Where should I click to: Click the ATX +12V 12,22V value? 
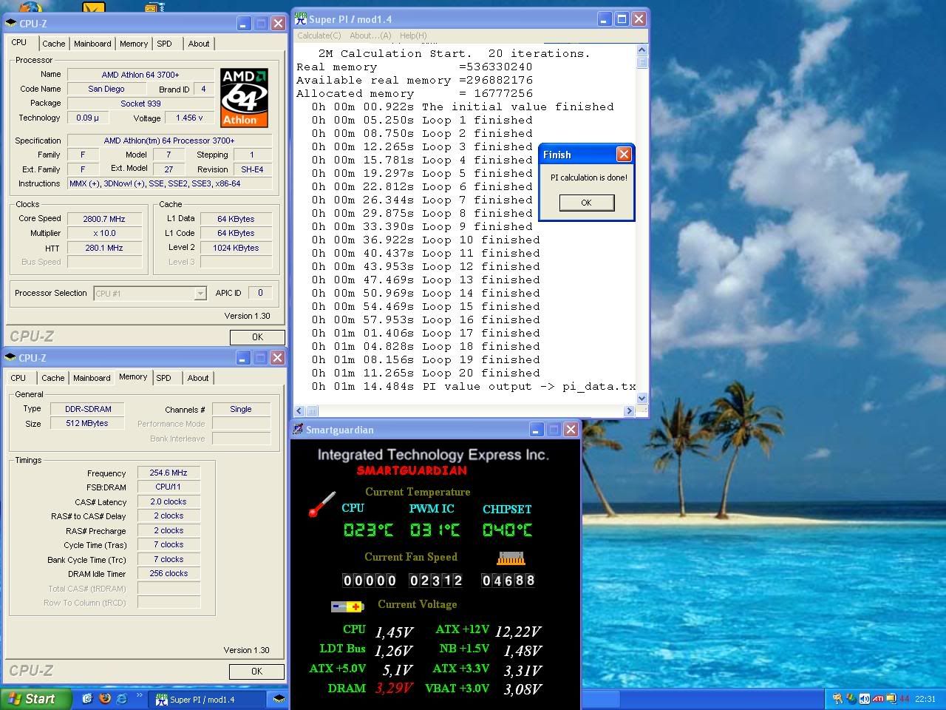pyautogui.click(x=518, y=631)
